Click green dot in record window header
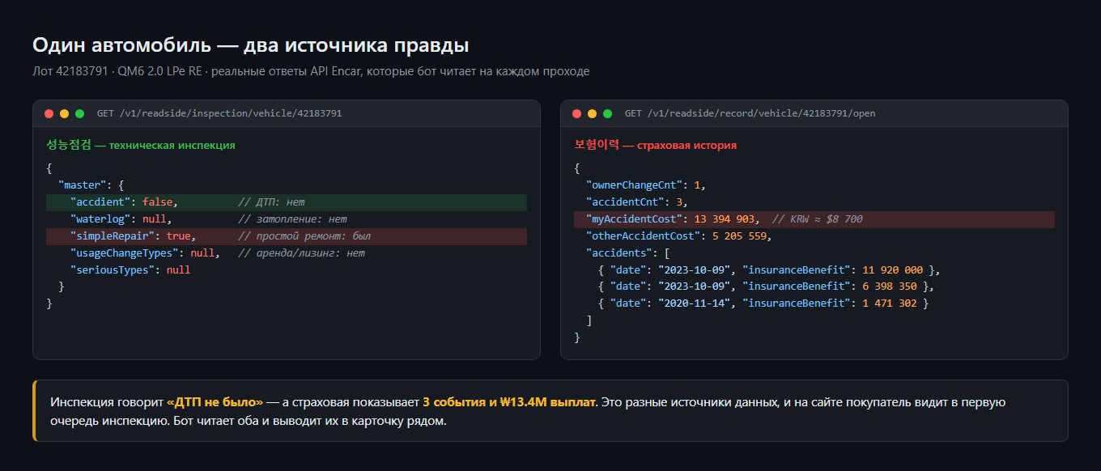1101x471 pixels. point(607,114)
